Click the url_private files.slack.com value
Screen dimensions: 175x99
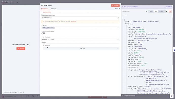click(x=154, y=72)
